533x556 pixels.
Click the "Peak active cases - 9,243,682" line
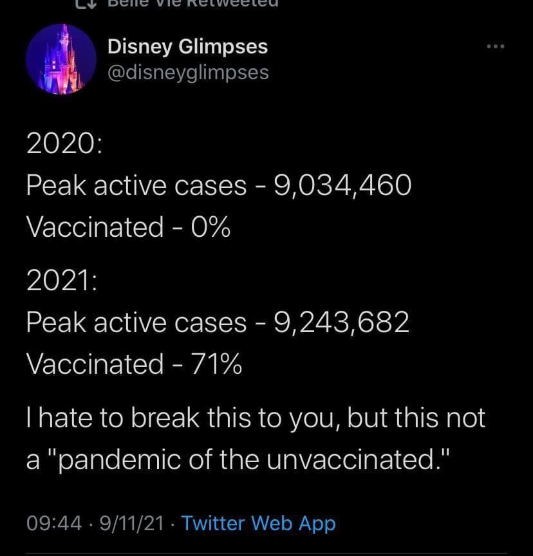tap(218, 322)
